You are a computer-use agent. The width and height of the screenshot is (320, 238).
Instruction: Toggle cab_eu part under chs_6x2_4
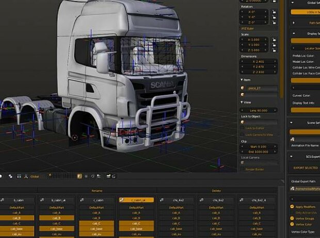coord(257,234)
